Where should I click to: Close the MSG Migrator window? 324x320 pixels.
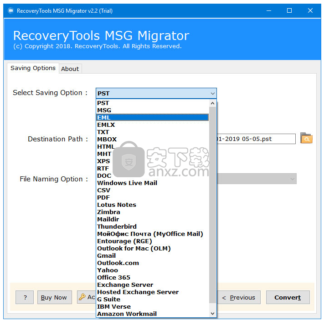310,10
